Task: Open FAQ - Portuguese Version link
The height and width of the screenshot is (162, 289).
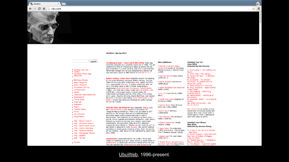Action: click(84, 133)
